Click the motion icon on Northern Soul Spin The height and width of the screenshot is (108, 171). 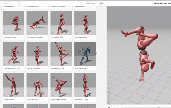point(28,65)
